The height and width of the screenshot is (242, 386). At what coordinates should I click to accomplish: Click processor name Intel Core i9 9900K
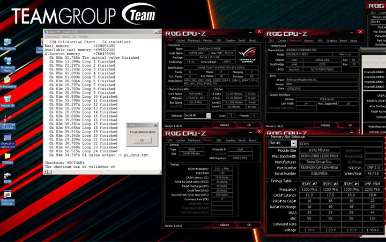click(x=209, y=49)
